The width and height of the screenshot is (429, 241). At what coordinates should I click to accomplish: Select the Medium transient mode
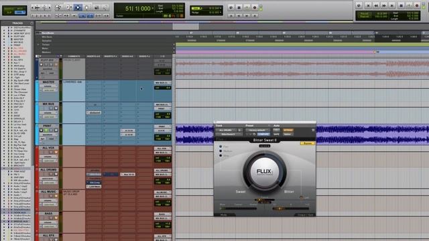pyautogui.click(x=221, y=151)
